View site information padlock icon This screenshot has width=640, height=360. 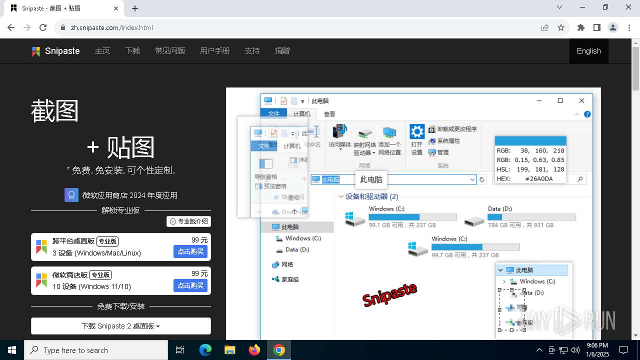coord(63,27)
